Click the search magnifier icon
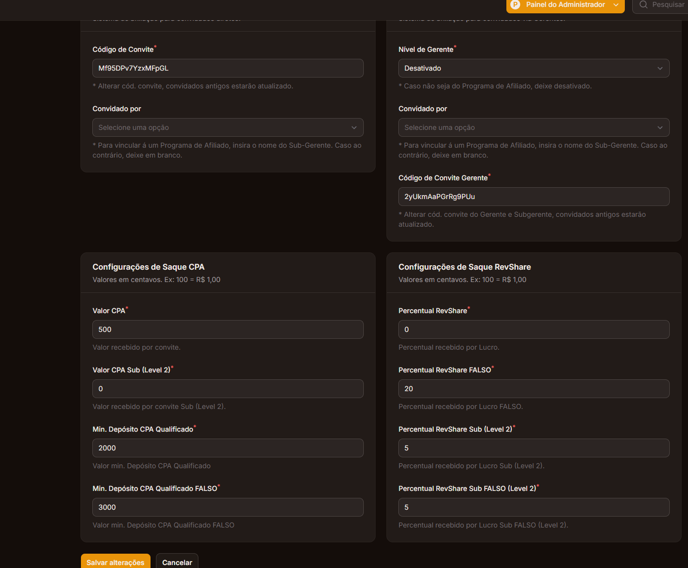The image size is (688, 568). point(643,5)
